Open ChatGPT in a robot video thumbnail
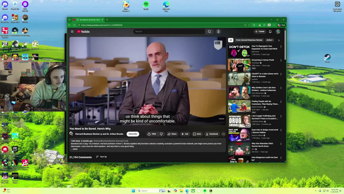 click(x=239, y=79)
